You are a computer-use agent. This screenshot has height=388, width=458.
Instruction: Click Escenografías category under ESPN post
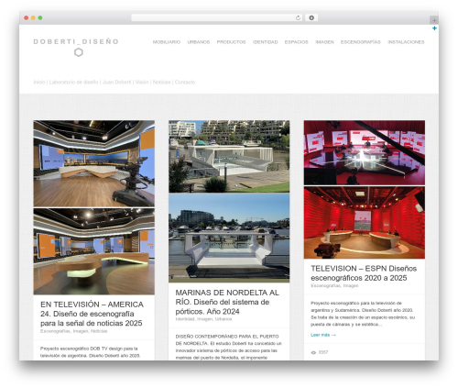click(x=325, y=285)
